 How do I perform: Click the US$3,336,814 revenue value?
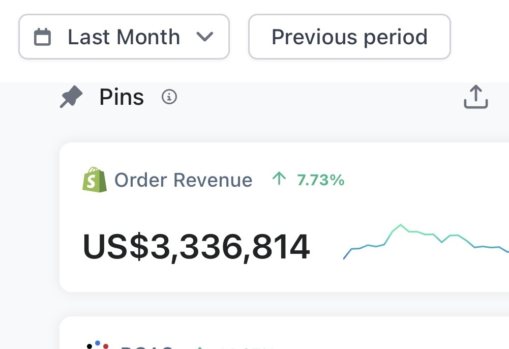(197, 247)
